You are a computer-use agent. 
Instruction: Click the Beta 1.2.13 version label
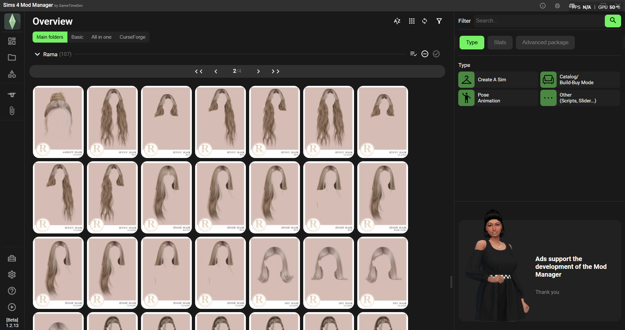click(12, 323)
